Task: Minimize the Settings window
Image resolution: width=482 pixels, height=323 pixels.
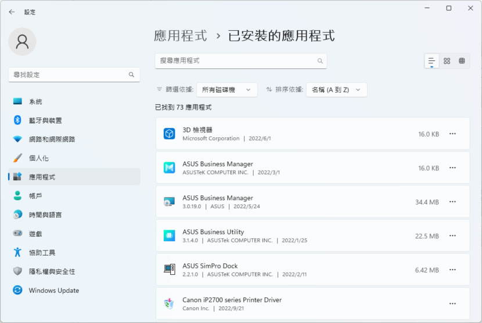Action: tap(427, 8)
